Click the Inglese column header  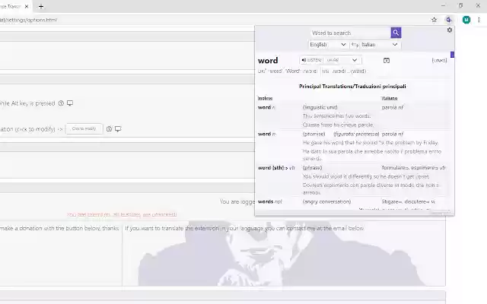(265, 98)
